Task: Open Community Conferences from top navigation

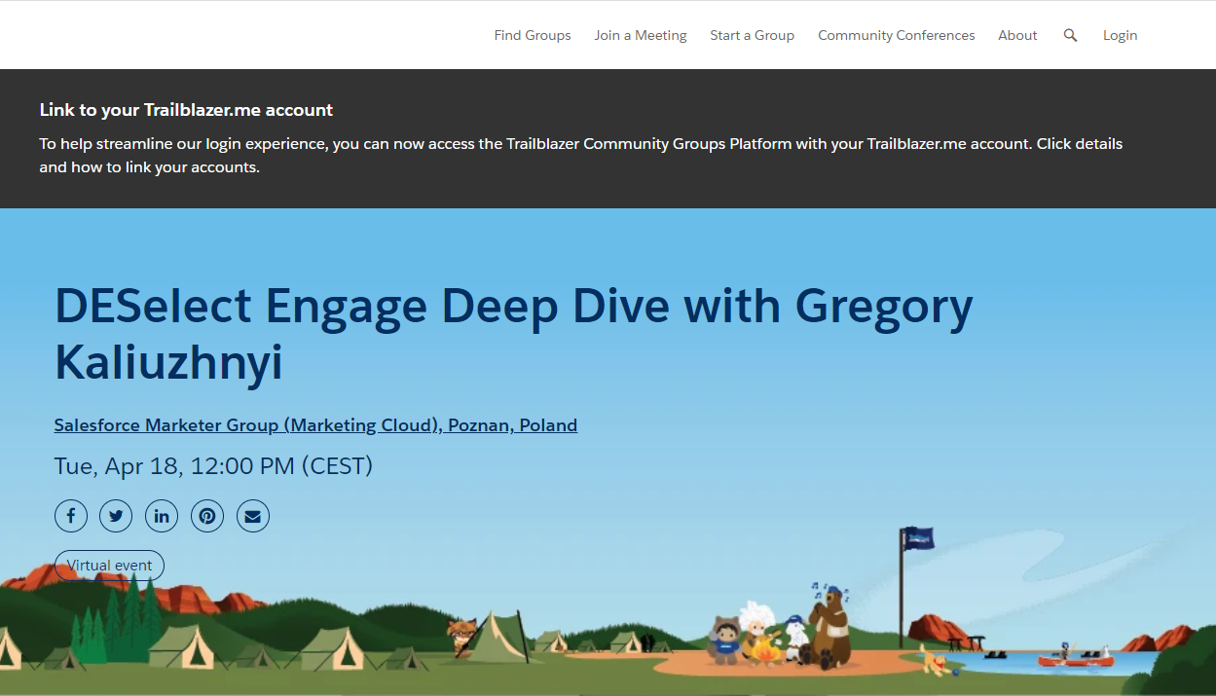Action: tap(896, 35)
